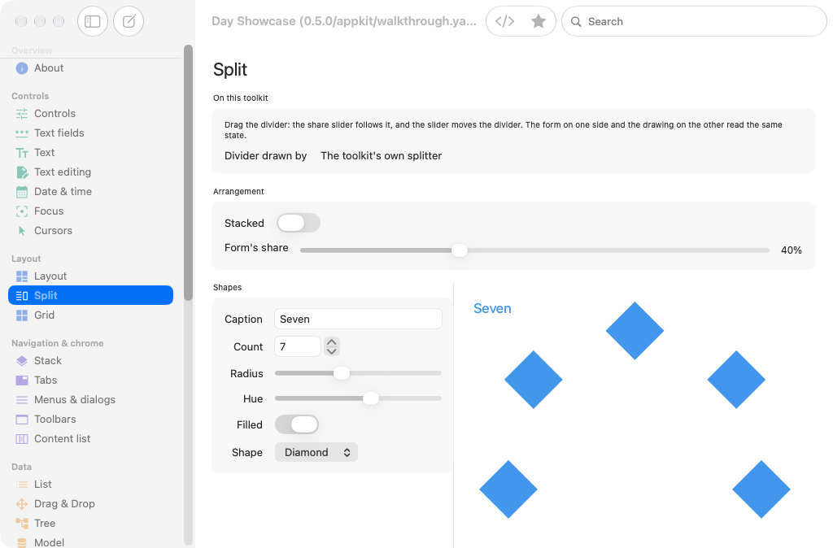Click the Focus target icon
This screenshot has height=548, width=833.
coord(22,211)
